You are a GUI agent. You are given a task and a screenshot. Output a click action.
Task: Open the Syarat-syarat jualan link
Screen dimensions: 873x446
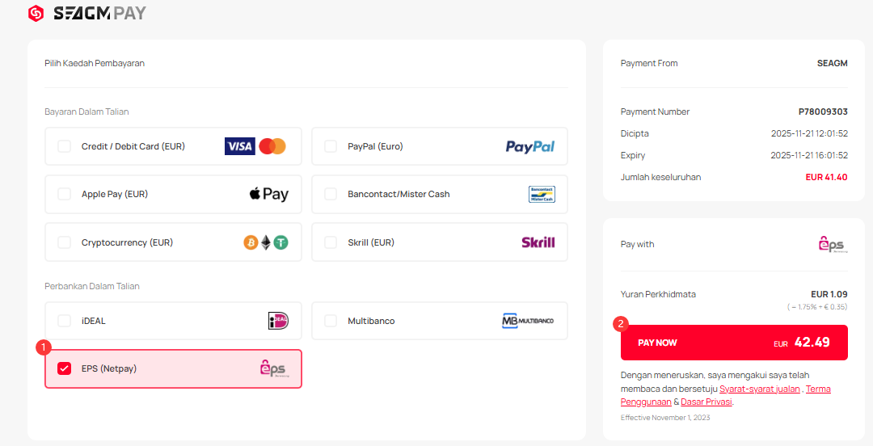pos(760,389)
